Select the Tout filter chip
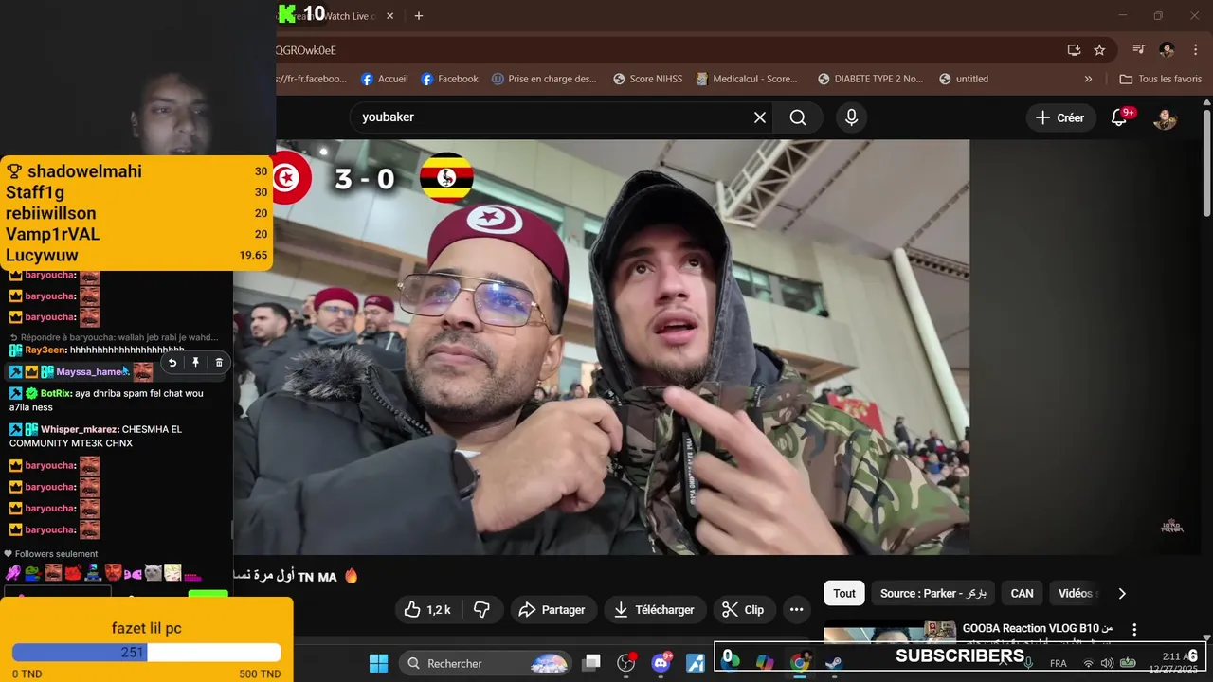The image size is (1213, 682). (844, 594)
